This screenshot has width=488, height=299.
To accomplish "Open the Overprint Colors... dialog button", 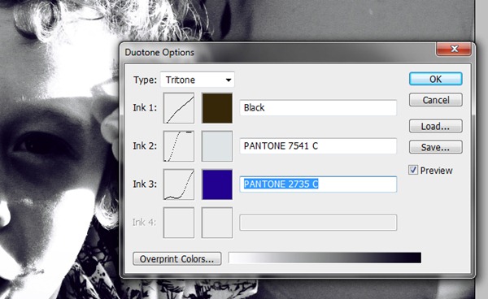I will [x=176, y=258].
